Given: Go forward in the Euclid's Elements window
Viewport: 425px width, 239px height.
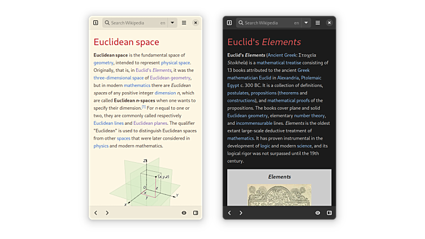Looking at the screenshot, I should 241,213.
